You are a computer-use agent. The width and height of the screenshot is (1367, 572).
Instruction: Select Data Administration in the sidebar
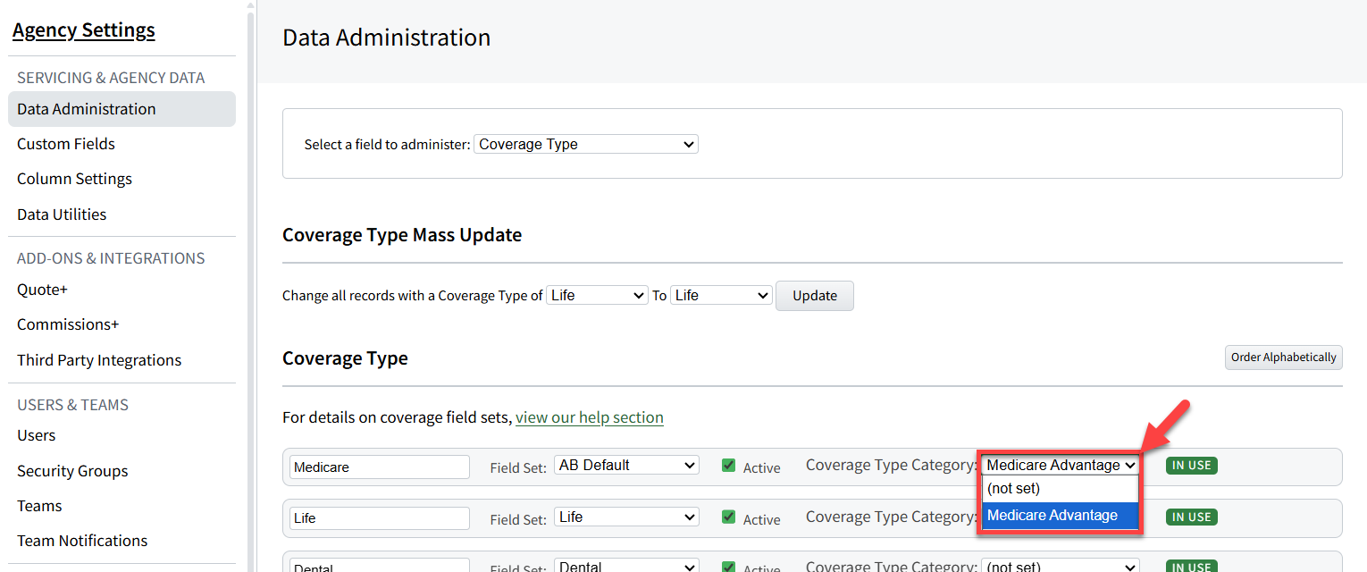pyautogui.click(x=122, y=109)
